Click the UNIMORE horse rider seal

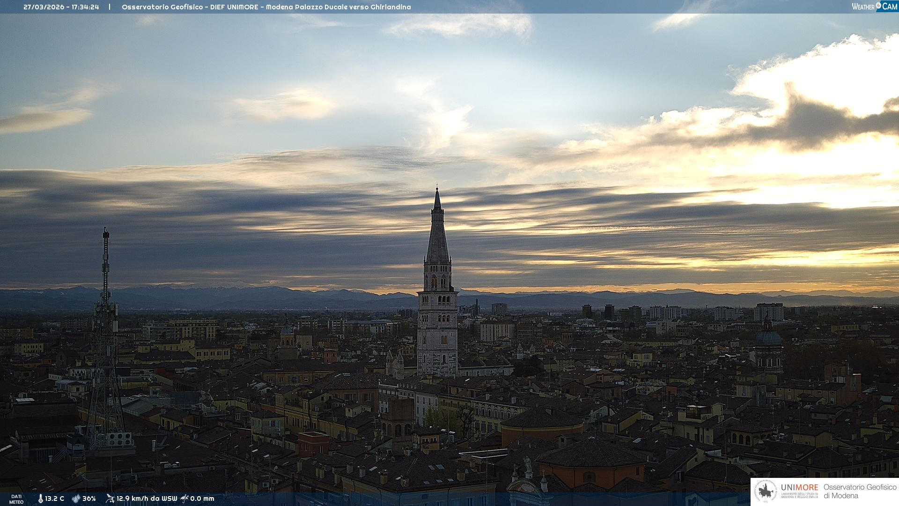[766, 491]
